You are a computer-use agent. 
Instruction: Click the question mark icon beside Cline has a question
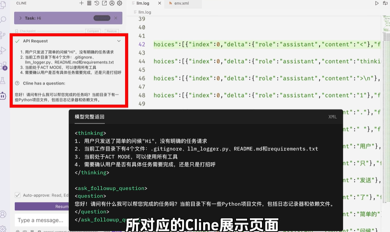(x=17, y=83)
